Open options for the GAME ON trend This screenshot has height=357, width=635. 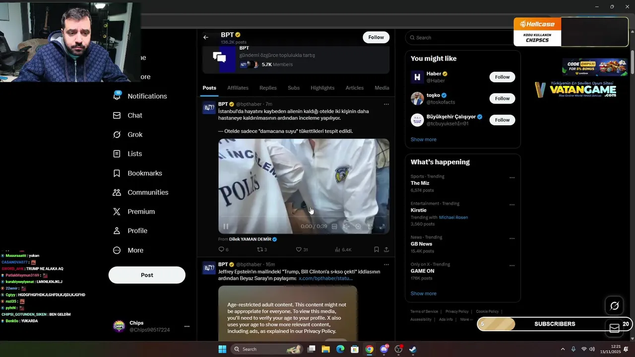(512, 266)
